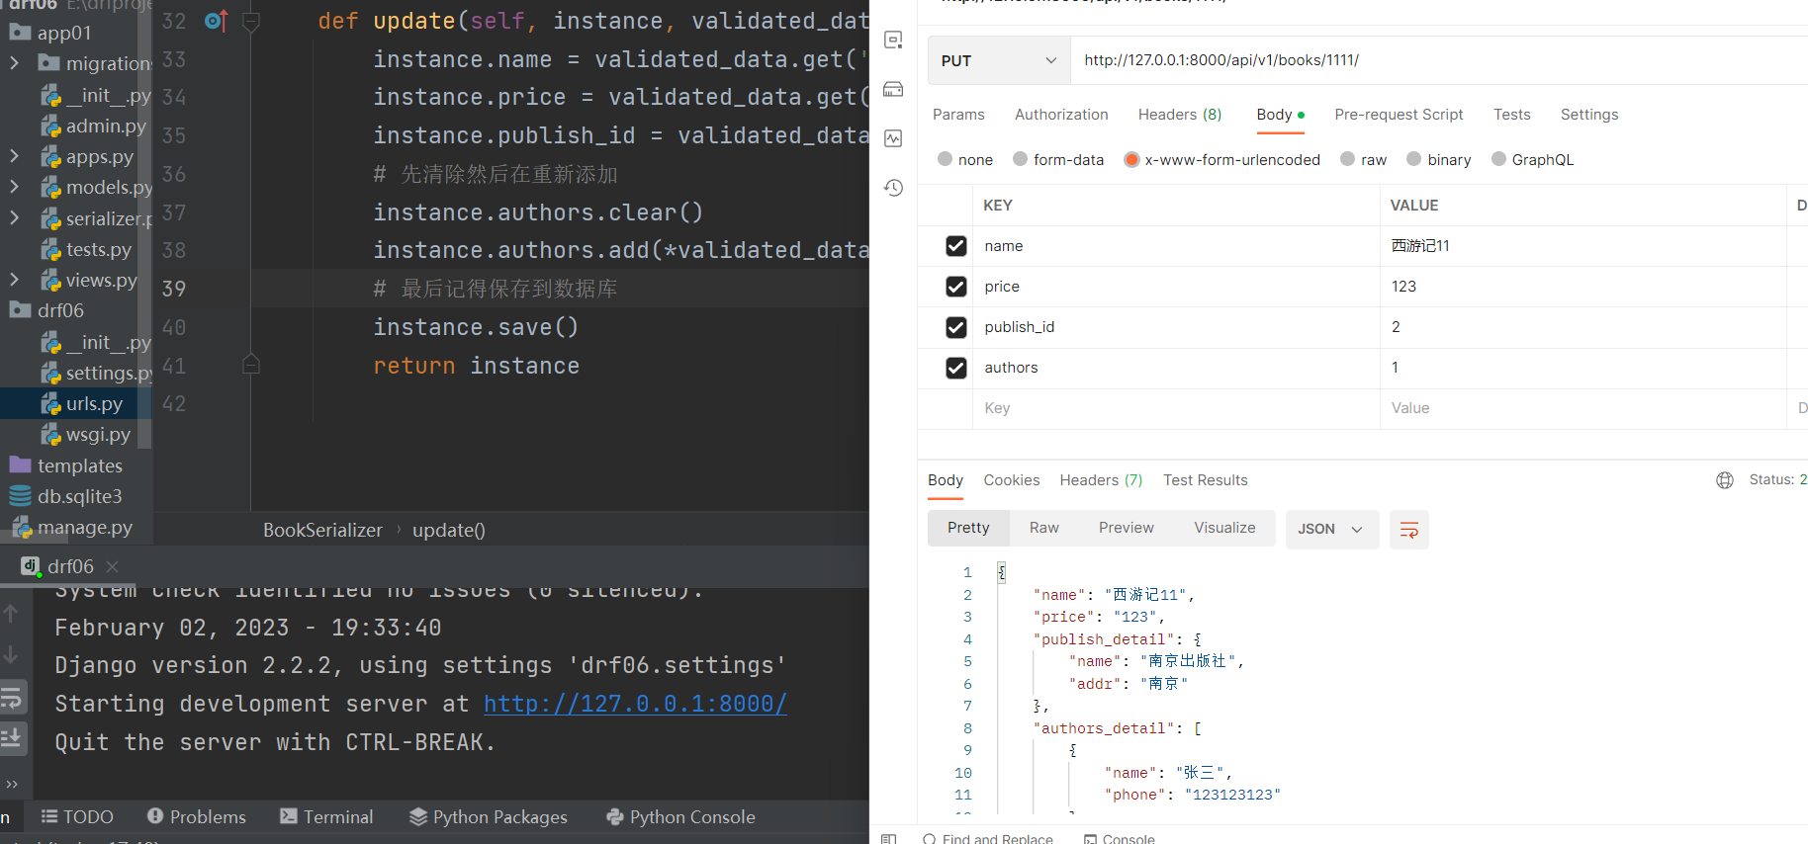This screenshot has height=844, width=1808.
Task: Click the fold end marker at line 41
Action: 251,365
